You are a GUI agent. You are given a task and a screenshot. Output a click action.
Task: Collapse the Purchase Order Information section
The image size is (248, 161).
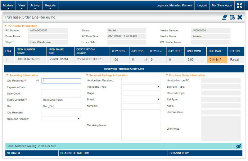[x=167, y=75]
